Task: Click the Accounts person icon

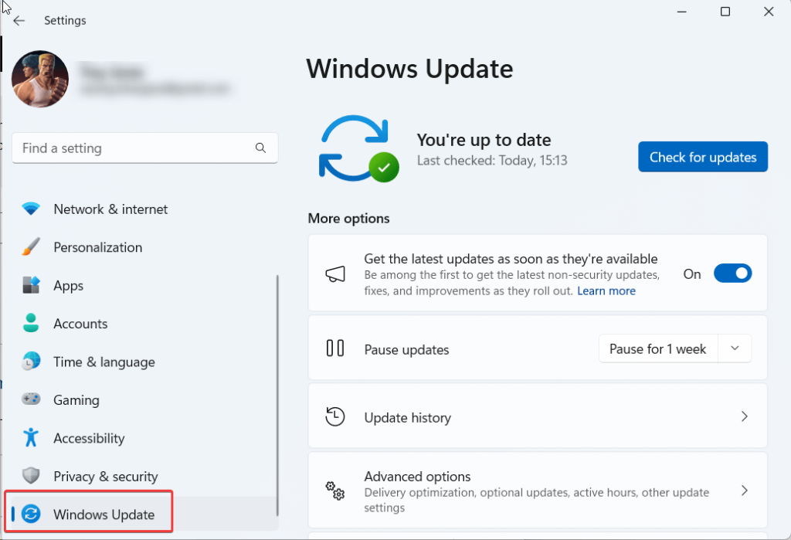Action: 31,324
